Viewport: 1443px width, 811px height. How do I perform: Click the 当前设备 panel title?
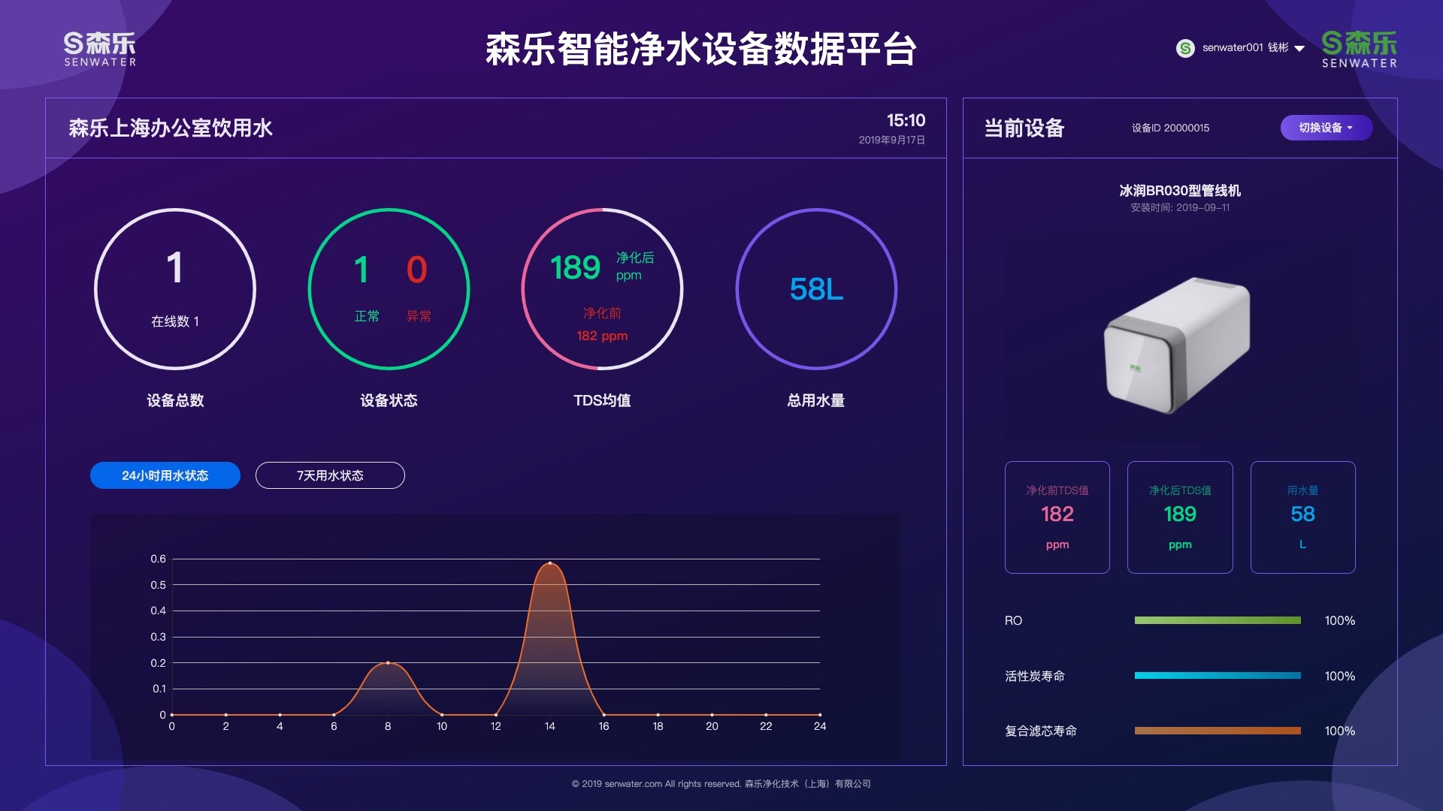coord(1024,128)
